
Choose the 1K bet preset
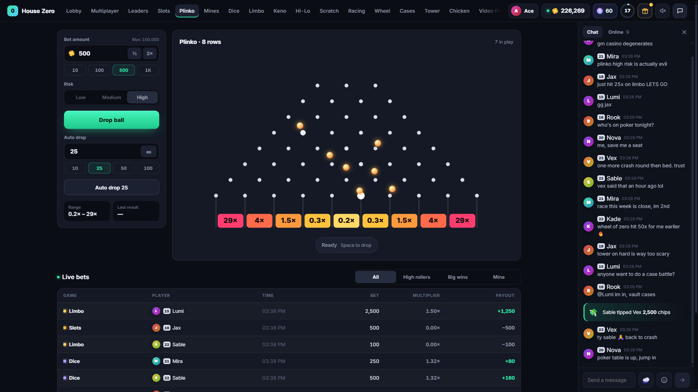pos(148,70)
